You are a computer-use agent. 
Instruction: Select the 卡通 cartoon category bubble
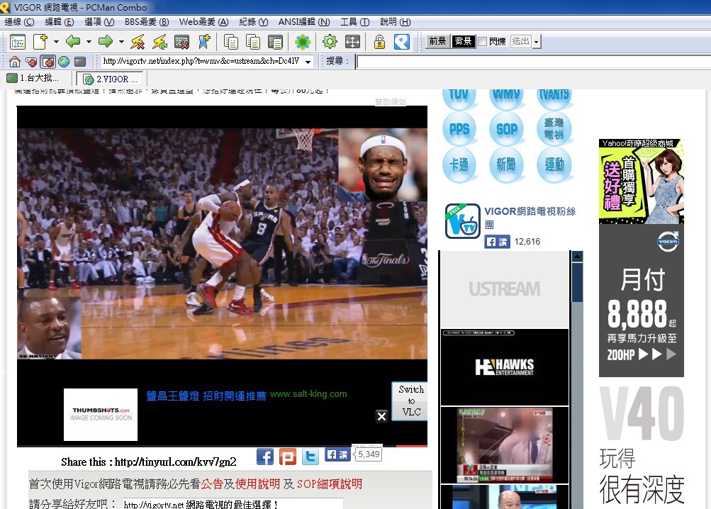[x=459, y=164]
